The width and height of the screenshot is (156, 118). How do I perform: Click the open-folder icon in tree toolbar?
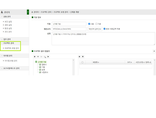click(x=42, y=57)
